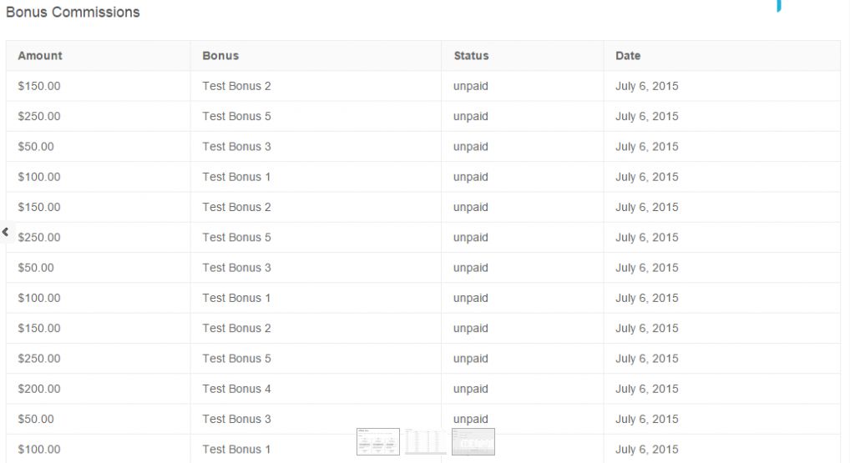The width and height of the screenshot is (850, 463).
Task: Select the middle thumbnail showing the table
Action: (425, 441)
